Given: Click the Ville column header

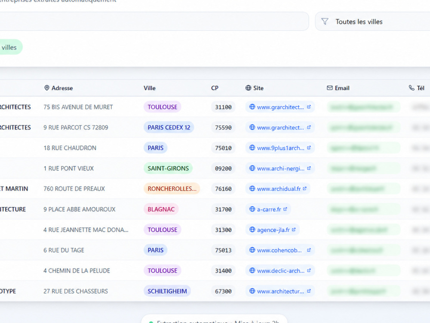Looking at the screenshot, I should [150, 88].
